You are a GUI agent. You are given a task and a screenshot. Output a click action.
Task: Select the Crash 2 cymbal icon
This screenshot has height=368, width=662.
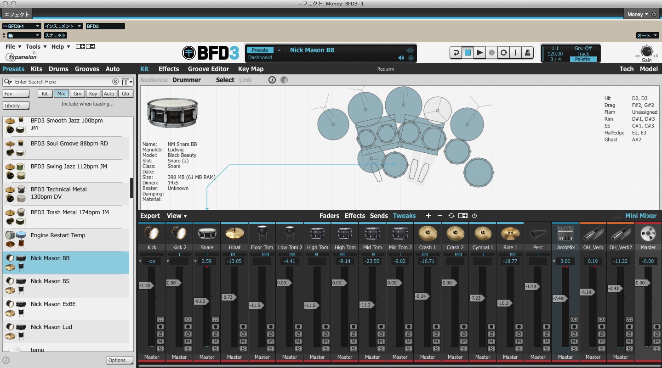pos(455,234)
